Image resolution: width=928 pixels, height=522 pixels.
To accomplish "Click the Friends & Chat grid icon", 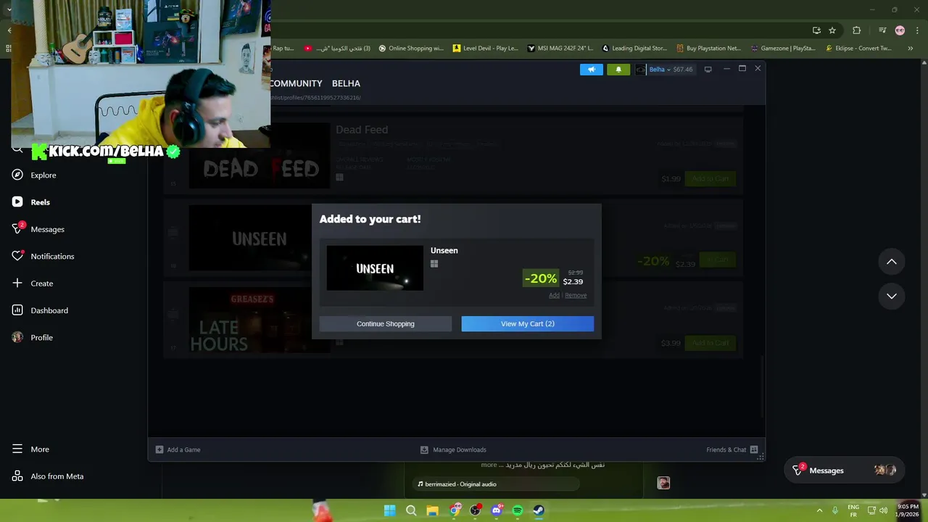I will [754, 449].
